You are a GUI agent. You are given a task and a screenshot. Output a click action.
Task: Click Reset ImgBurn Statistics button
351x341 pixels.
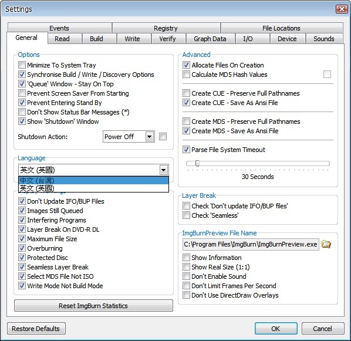(x=93, y=306)
